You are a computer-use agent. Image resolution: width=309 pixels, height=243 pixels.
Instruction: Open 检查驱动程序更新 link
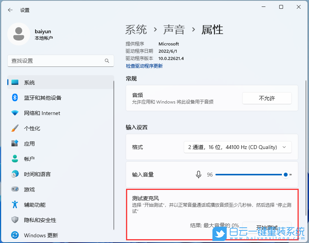144,66
